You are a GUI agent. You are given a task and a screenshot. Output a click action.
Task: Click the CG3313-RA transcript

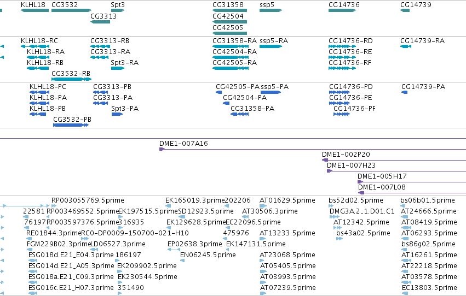(100, 57)
